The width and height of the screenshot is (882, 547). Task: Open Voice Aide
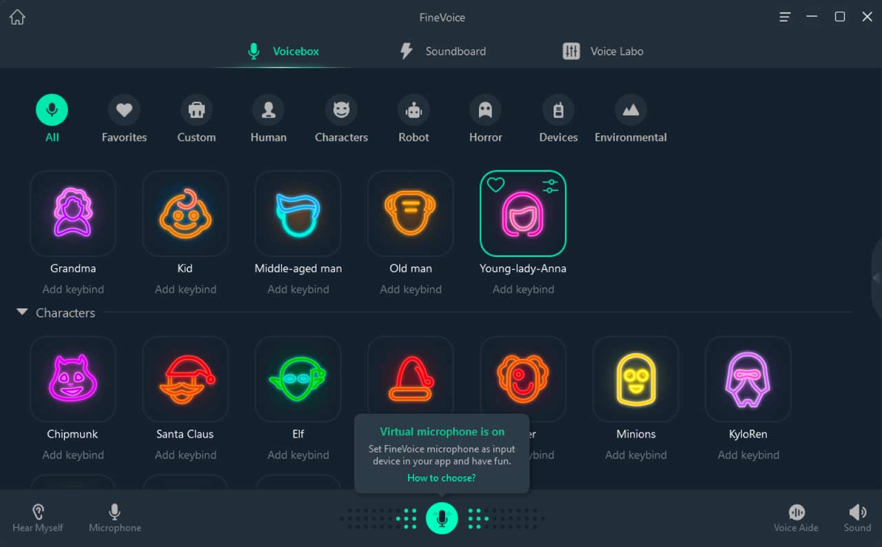(796, 518)
